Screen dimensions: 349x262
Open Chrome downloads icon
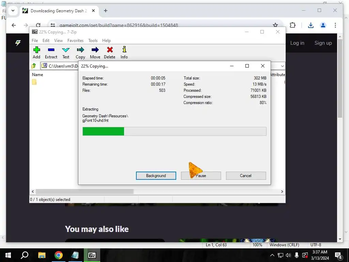point(311,25)
